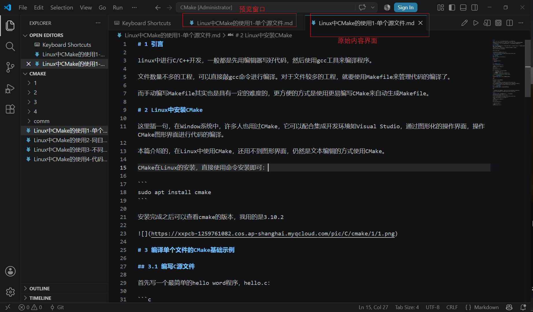533x312 pixels.
Task: Collapse the OPEN EDITORS section
Action: (65, 35)
